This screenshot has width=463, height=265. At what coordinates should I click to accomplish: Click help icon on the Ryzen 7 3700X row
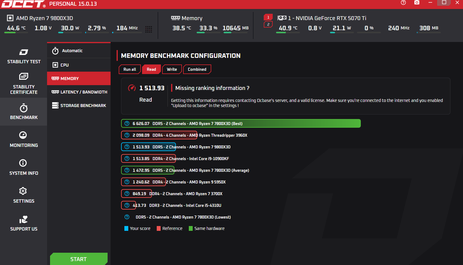tap(127, 194)
